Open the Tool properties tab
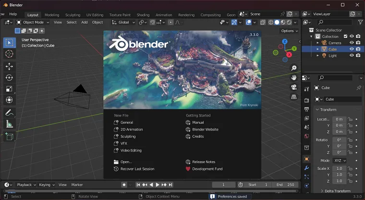The height and width of the screenshot is (200, 365). (x=306, y=89)
